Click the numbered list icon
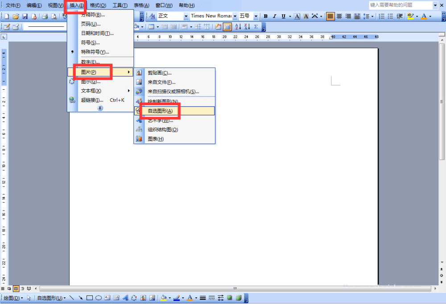 coord(381,16)
